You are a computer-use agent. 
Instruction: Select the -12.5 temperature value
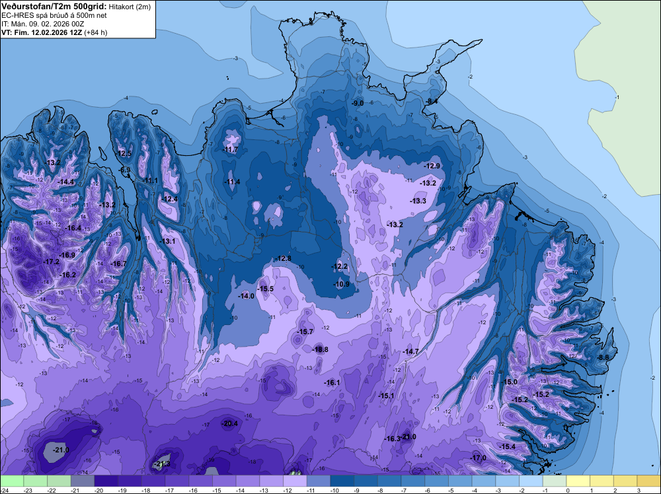click(124, 154)
